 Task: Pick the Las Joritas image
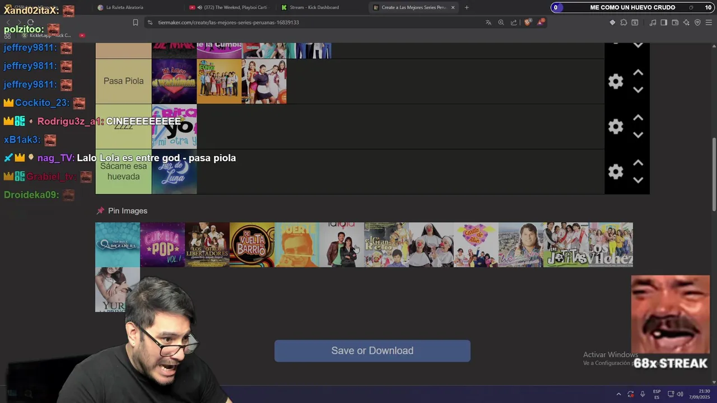click(x=566, y=245)
